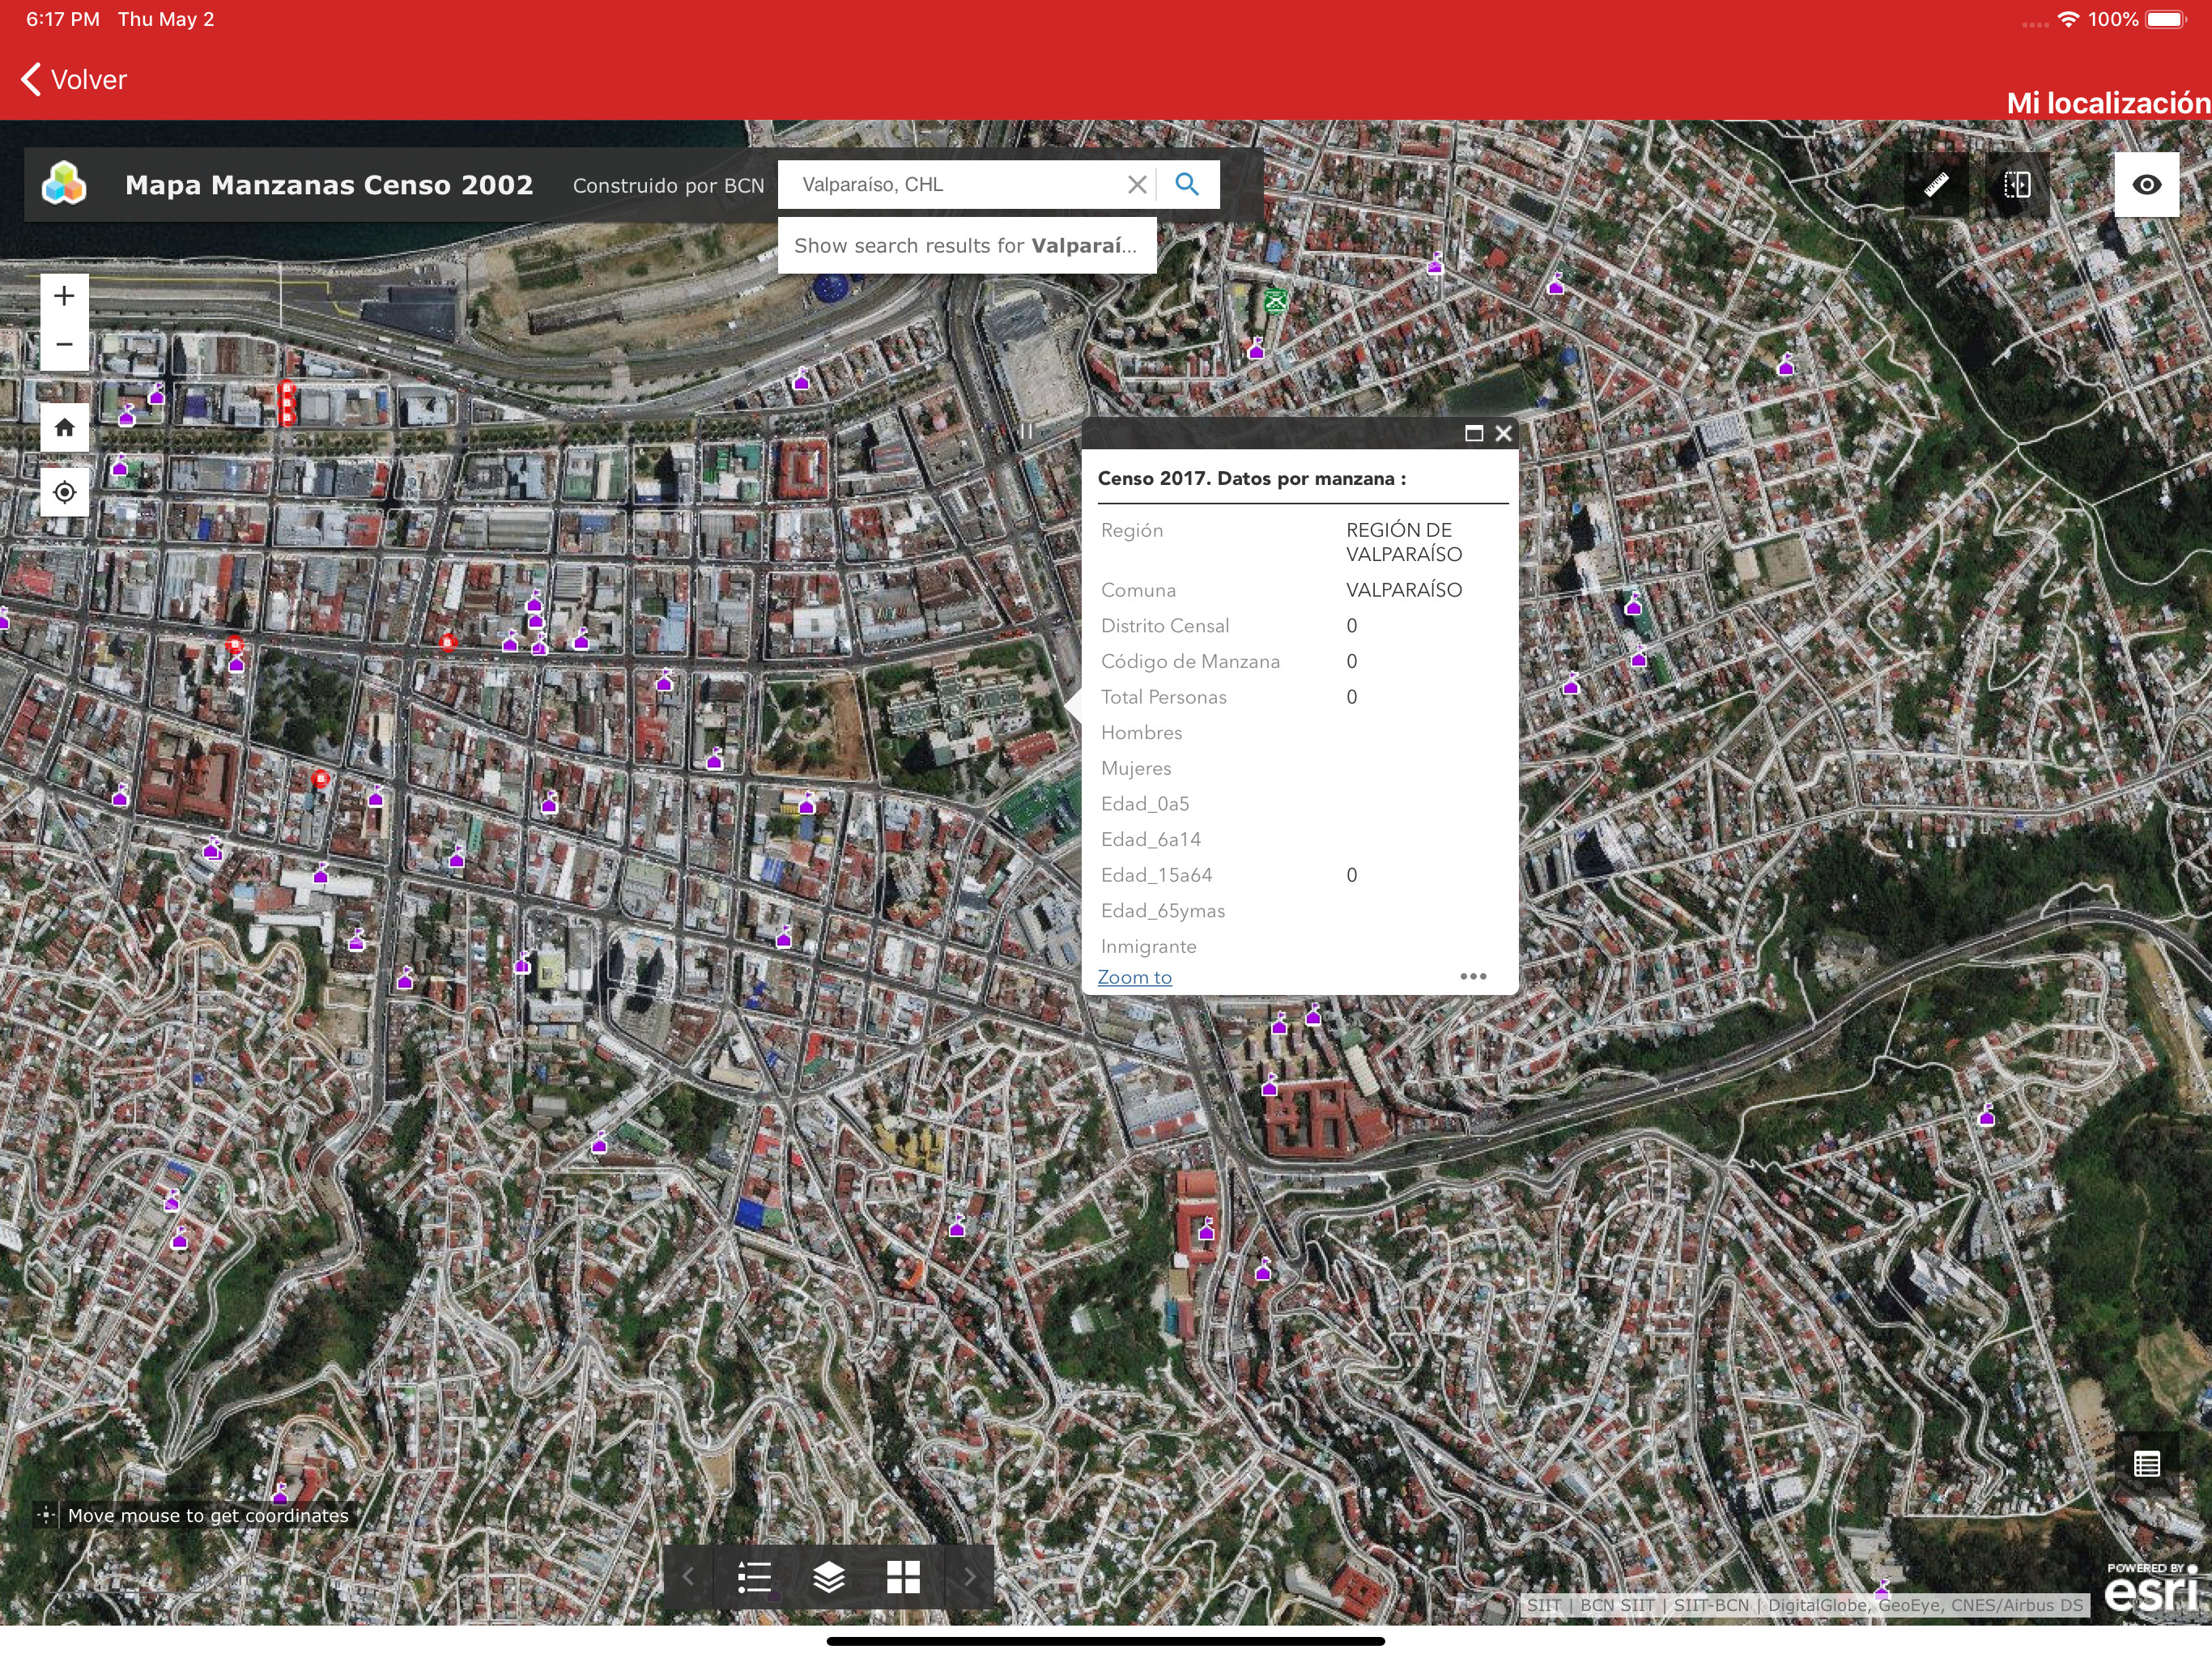Viewport: 2212px width, 1658px height.
Task: Open the swipe compare tool
Action: tap(2016, 185)
